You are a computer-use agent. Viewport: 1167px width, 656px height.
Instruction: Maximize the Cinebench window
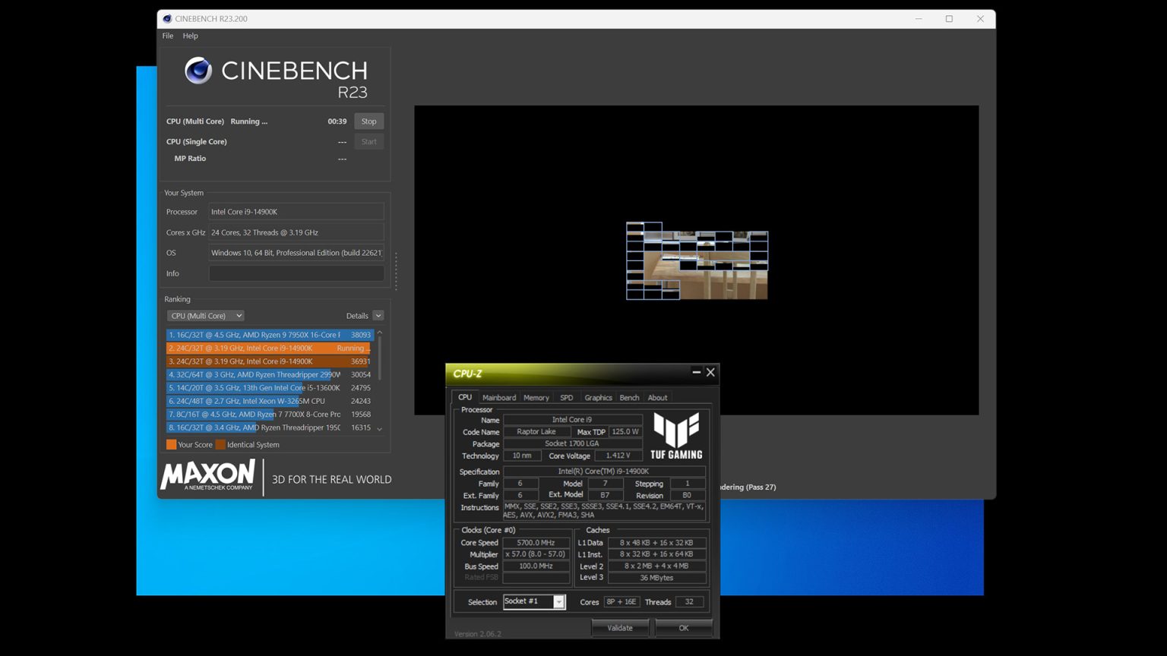click(949, 19)
